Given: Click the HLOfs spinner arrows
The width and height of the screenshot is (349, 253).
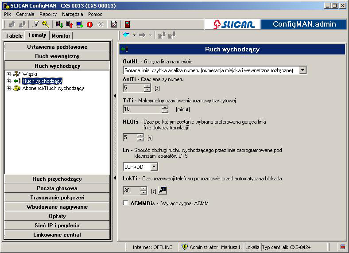Looking at the screenshot, I should (x=140, y=137).
